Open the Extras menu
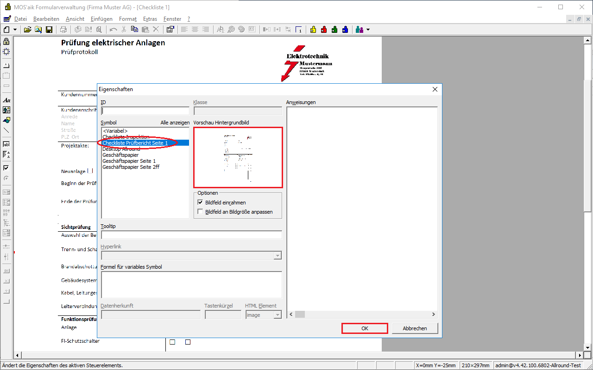Screen dimensions: 593x370 150,19
